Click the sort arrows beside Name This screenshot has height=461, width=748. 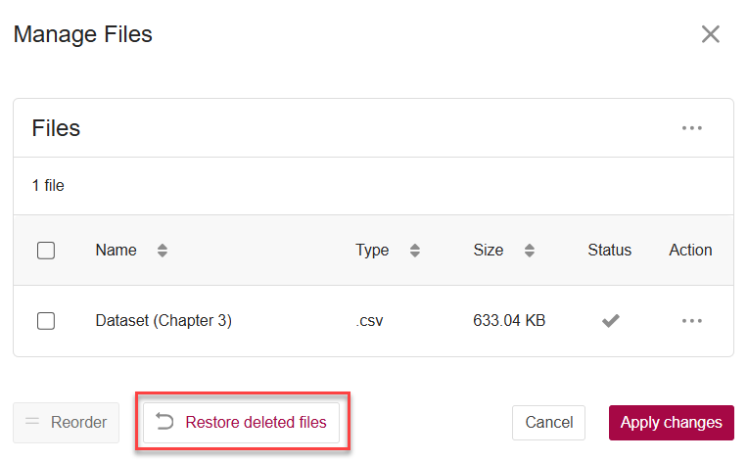[x=163, y=251]
